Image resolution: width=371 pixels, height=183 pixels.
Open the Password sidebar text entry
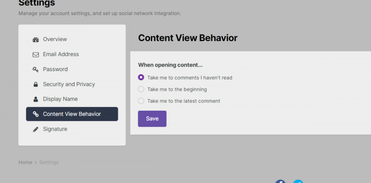(x=55, y=69)
